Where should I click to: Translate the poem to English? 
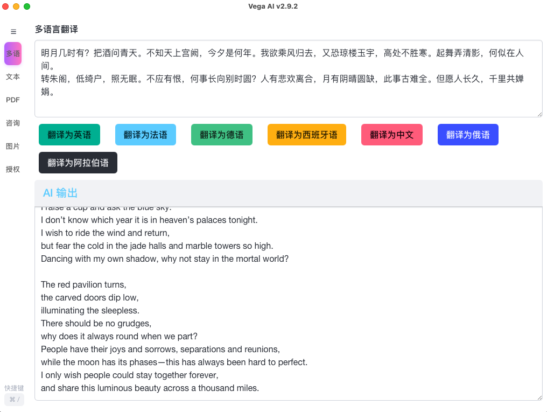[x=69, y=135]
